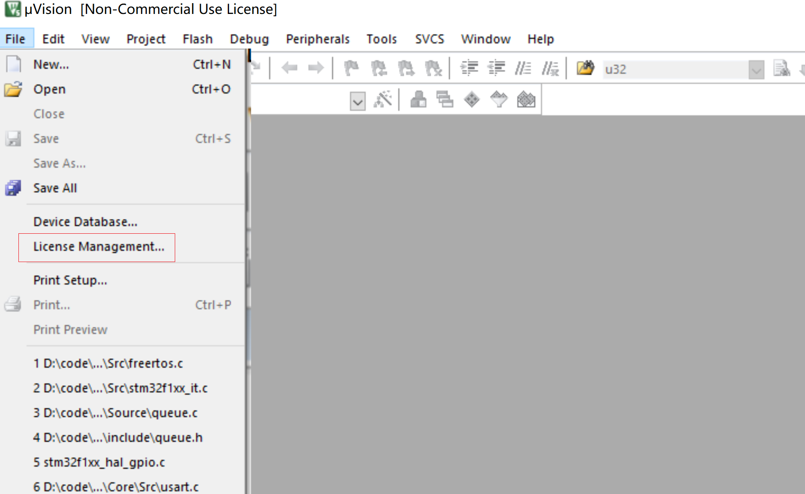Image resolution: width=805 pixels, height=494 pixels.
Task: Open the Tools menu
Action: pos(381,39)
